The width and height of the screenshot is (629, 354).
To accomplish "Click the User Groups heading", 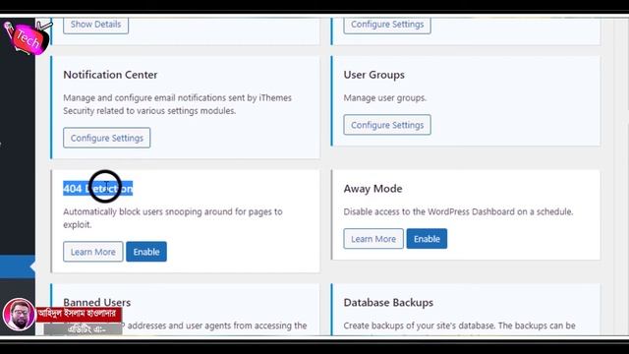I will click(373, 75).
